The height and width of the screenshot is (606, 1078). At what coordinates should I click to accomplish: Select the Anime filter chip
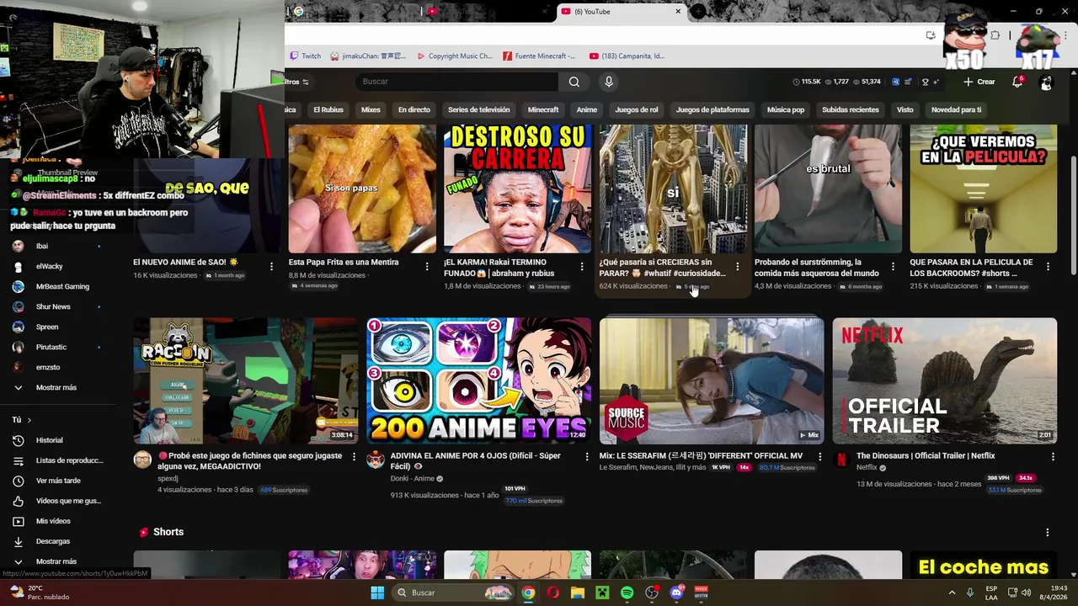587,109
